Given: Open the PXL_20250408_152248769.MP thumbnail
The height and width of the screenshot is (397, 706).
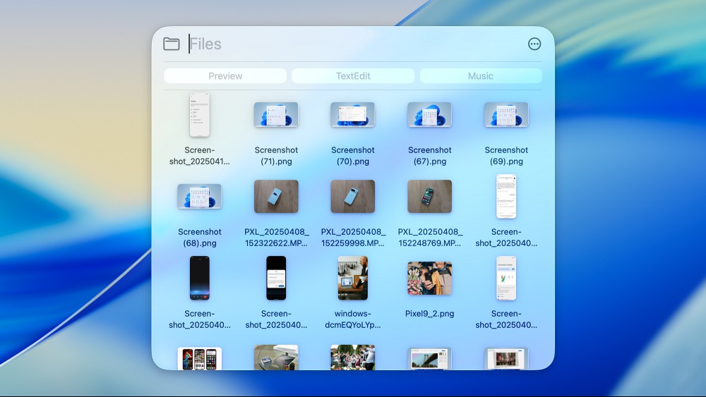Looking at the screenshot, I should tap(429, 197).
